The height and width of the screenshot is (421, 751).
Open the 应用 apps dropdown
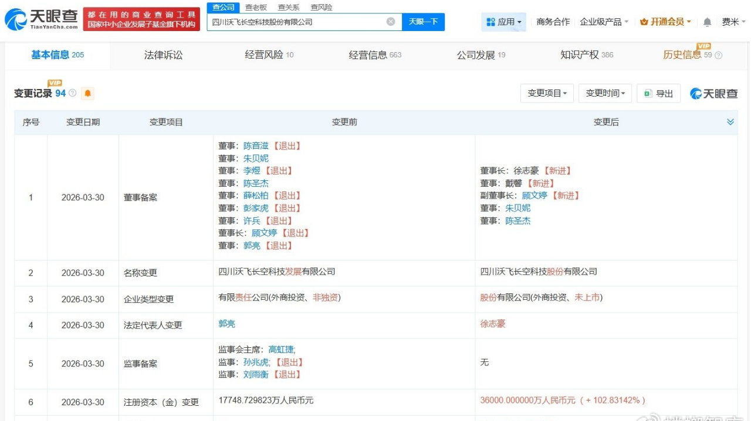[504, 22]
